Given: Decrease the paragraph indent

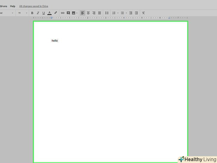Looking at the screenshot, I should click(131, 13).
